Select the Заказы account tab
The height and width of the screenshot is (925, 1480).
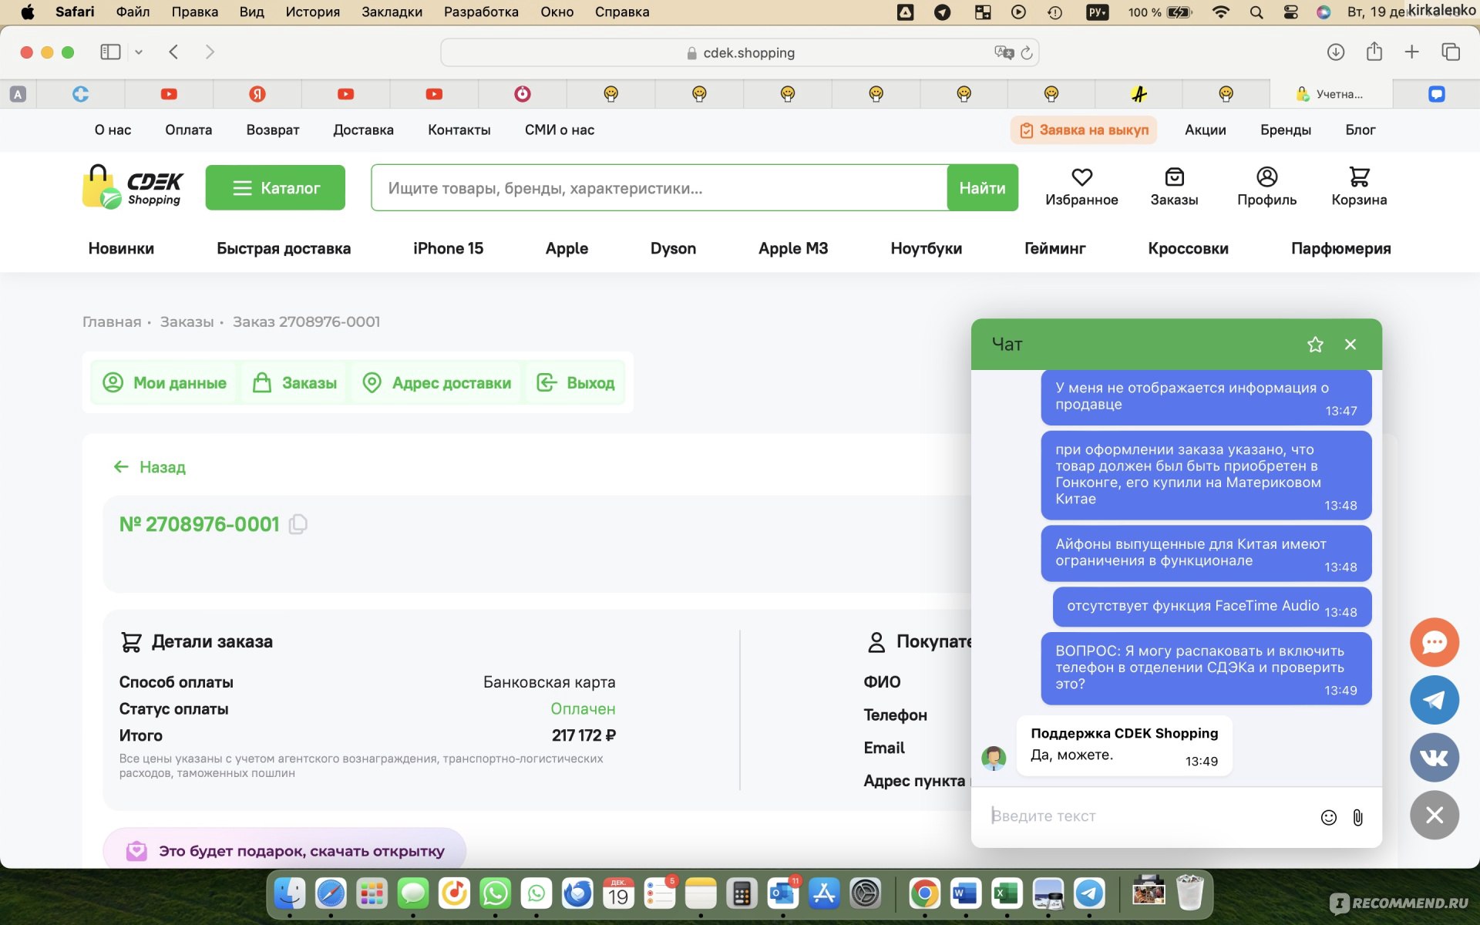294,382
